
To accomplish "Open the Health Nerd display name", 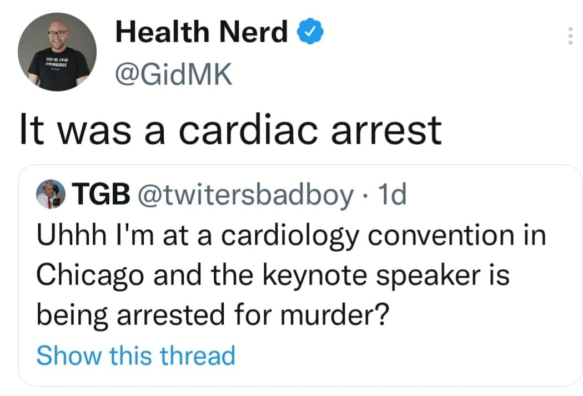I will (x=201, y=34).
